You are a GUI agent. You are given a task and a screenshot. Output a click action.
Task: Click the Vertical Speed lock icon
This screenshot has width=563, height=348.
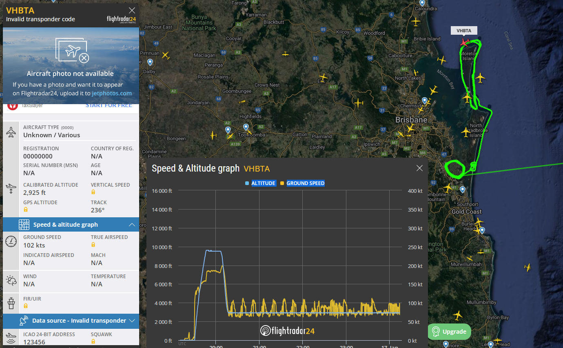[x=93, y=192]
